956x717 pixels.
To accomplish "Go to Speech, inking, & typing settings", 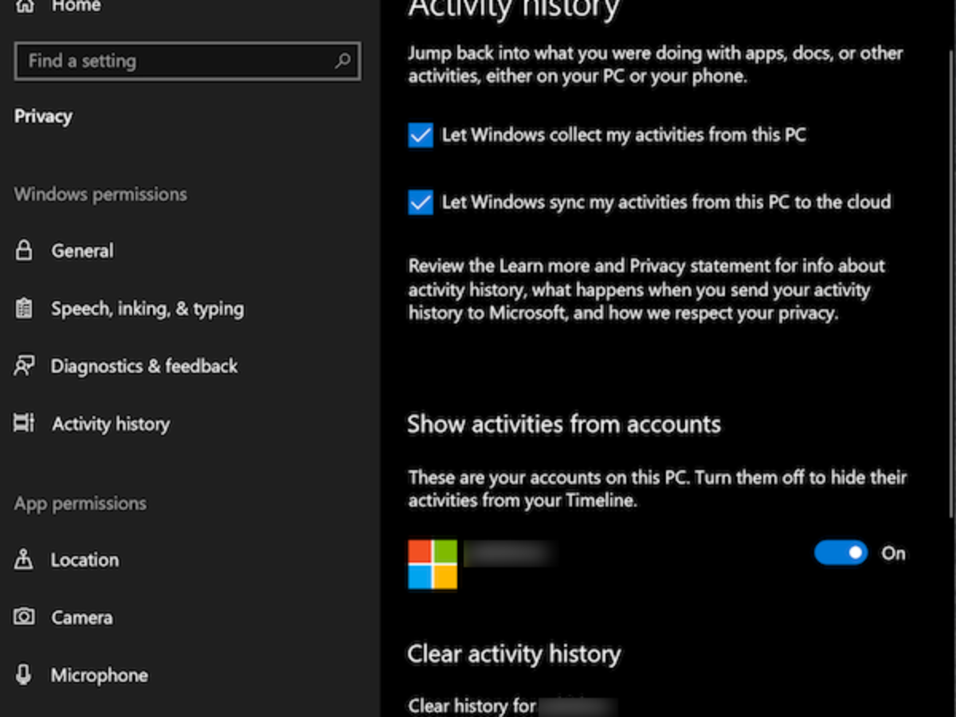I will (x=147, y=309).
